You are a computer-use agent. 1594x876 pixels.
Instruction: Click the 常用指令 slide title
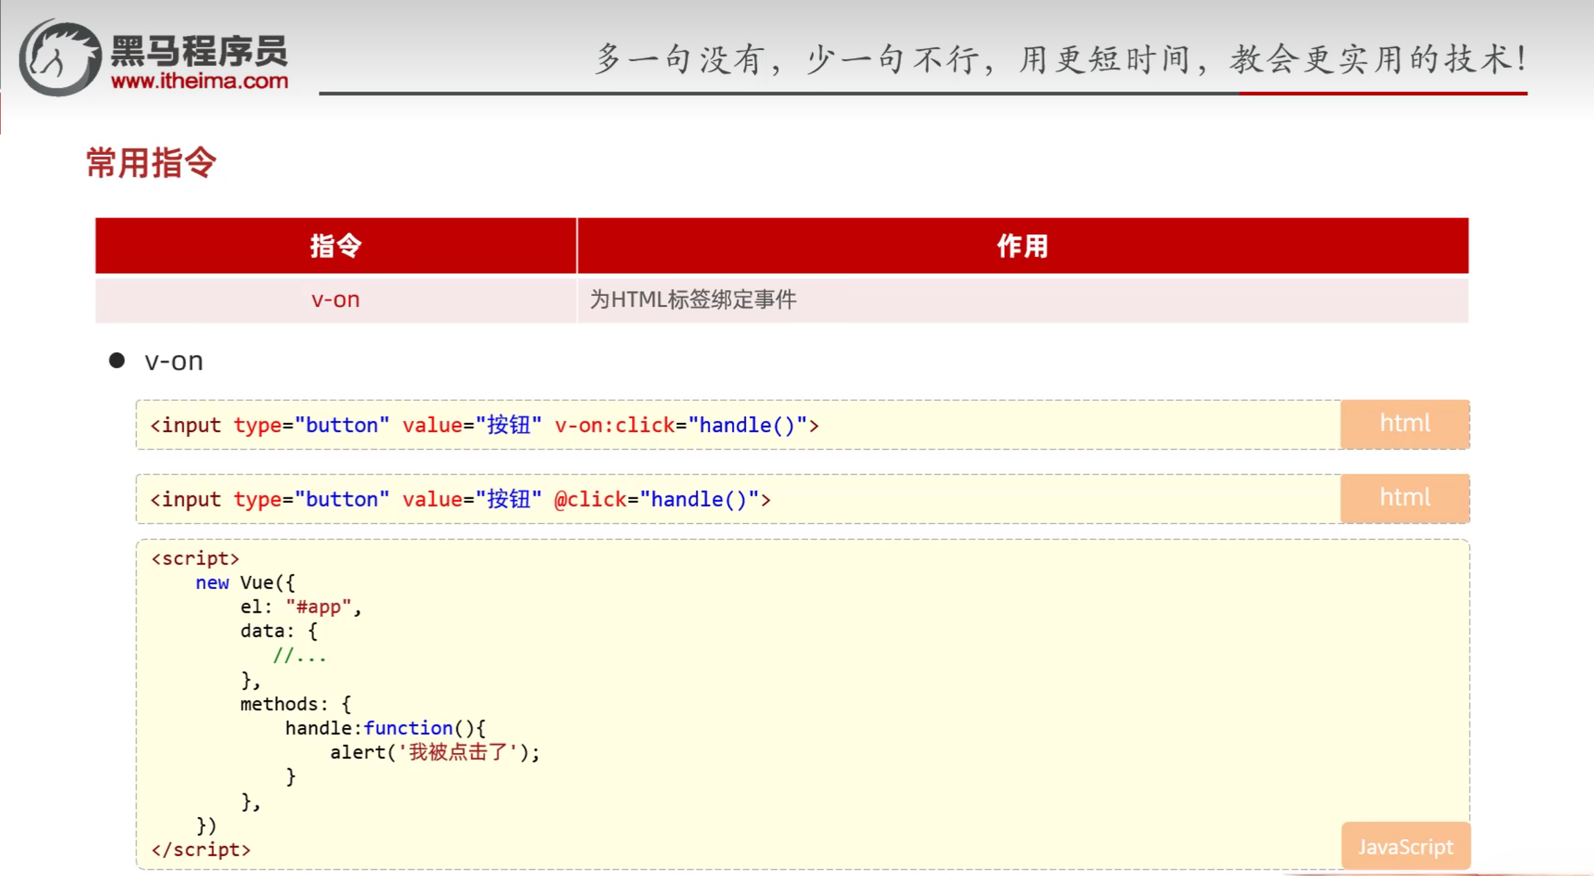151,163
